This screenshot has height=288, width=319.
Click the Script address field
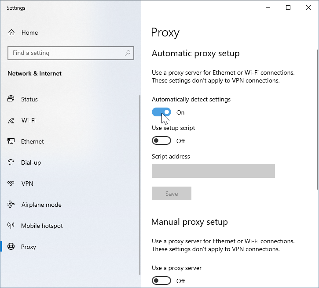pyautogui.click(x=213, y=171)
